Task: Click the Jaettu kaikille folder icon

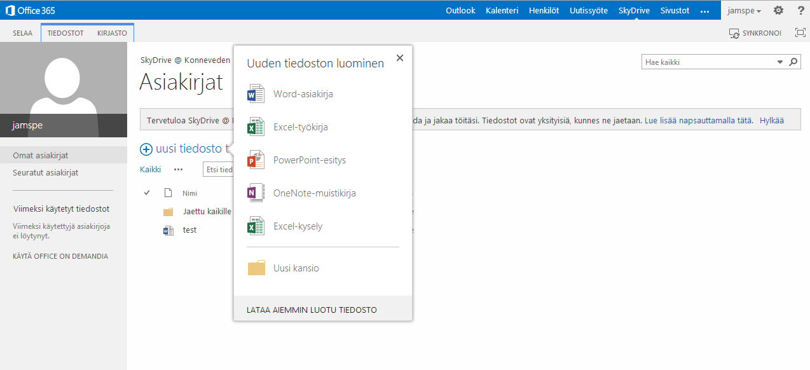Action: [168, 212]
